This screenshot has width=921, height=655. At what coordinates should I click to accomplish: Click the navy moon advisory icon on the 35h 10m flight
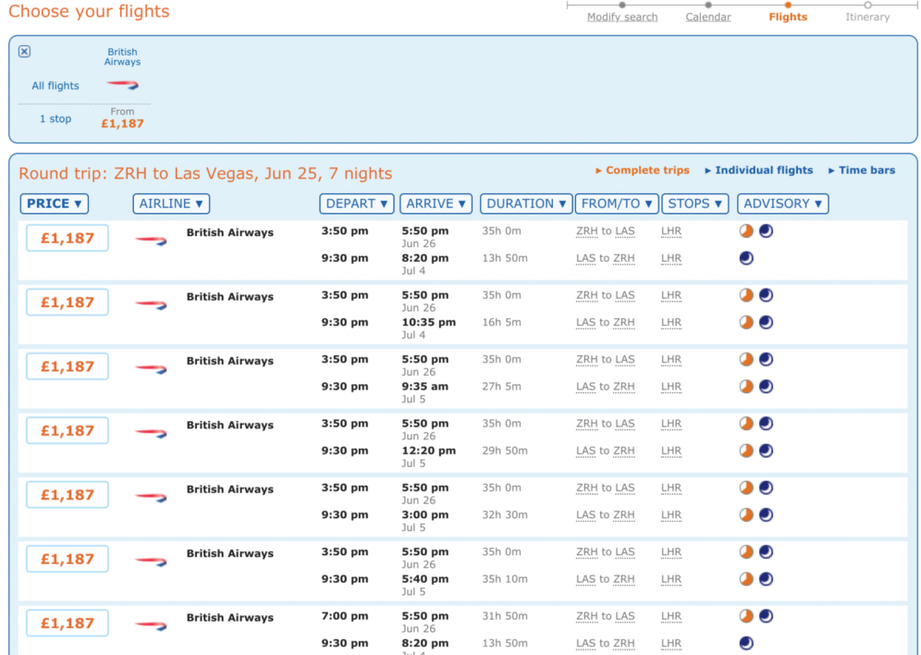pyautogui.click(x=766, y=578)
